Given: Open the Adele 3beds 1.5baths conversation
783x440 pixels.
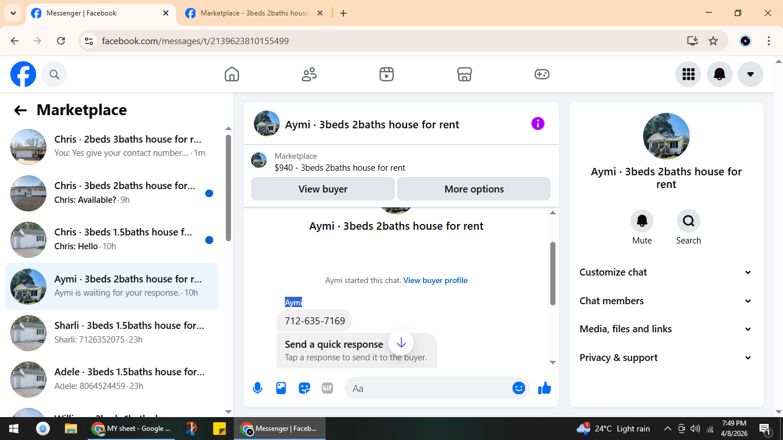Looking at the screenshot, I should click(112, 379).
